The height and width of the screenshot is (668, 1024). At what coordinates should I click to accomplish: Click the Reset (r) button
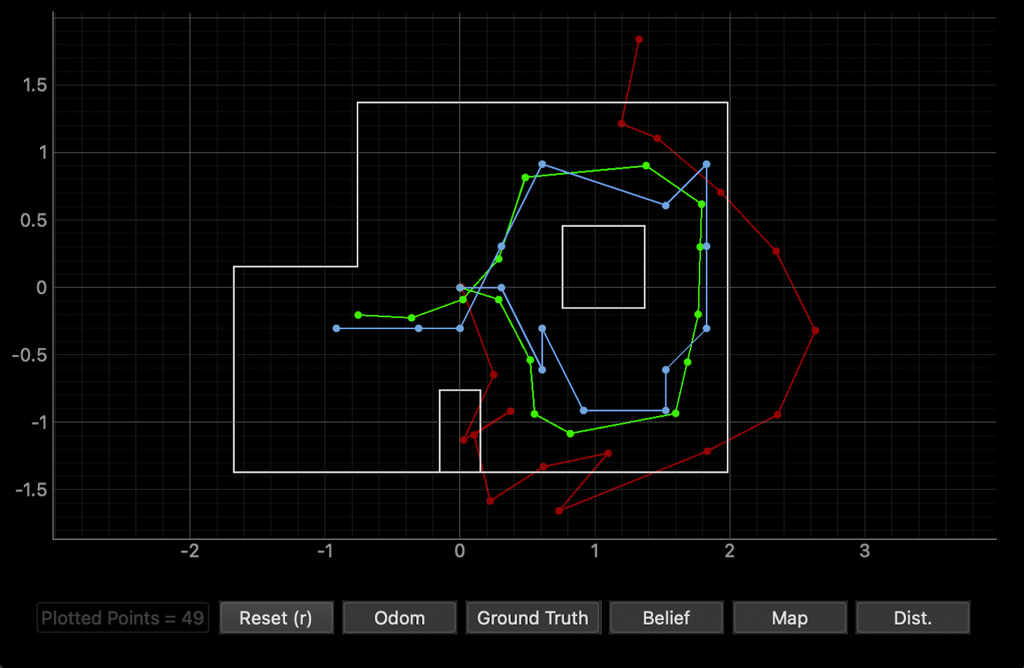pos(276,618)
